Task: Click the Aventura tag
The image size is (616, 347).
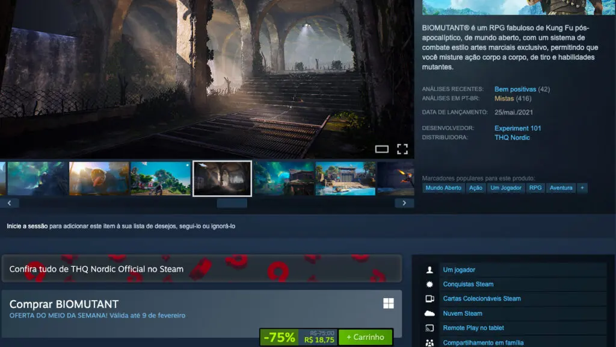Action: point(561,187)
